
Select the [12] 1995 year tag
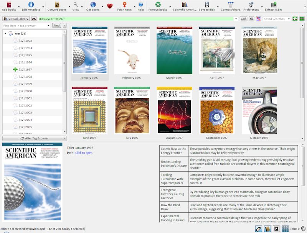click(x=25, y=55)
